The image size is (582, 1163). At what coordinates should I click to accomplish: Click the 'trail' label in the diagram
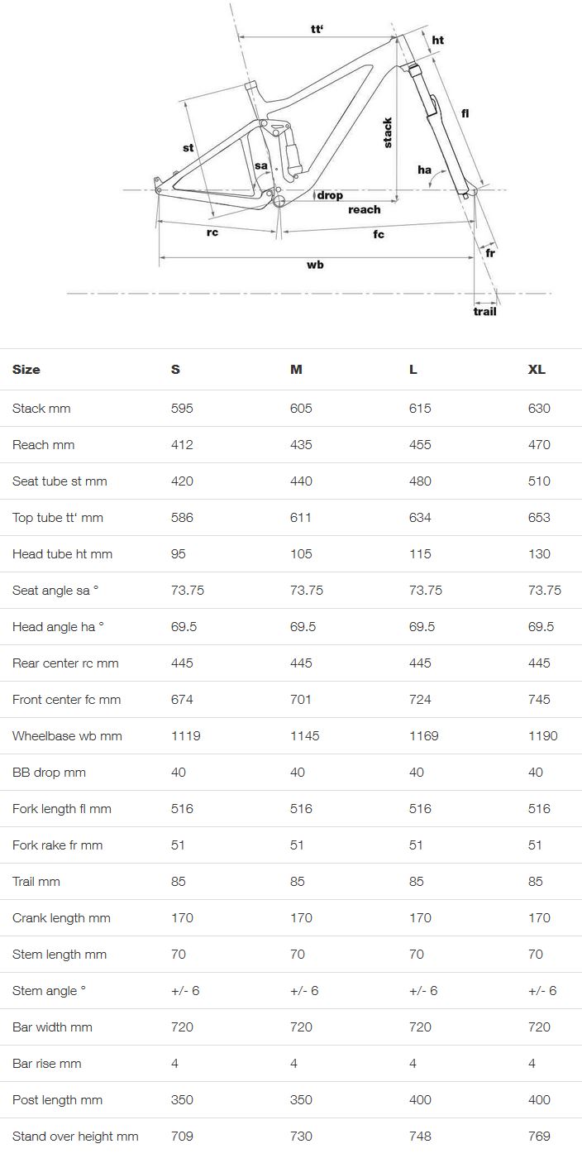click(485, 312)
